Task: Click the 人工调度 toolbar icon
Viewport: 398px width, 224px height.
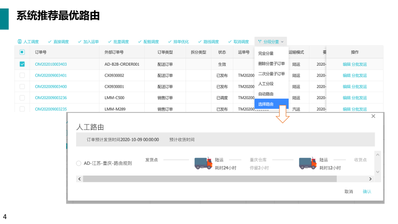Action: coord(20,42)
